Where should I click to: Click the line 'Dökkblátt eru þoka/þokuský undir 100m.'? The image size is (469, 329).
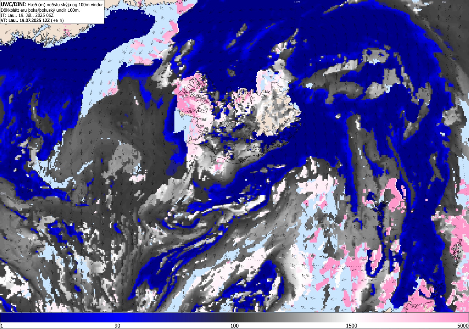coord(40,10)
